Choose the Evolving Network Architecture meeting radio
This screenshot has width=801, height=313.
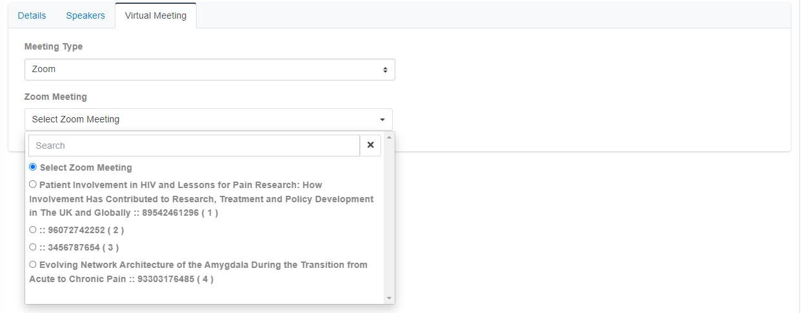[33, 264]
